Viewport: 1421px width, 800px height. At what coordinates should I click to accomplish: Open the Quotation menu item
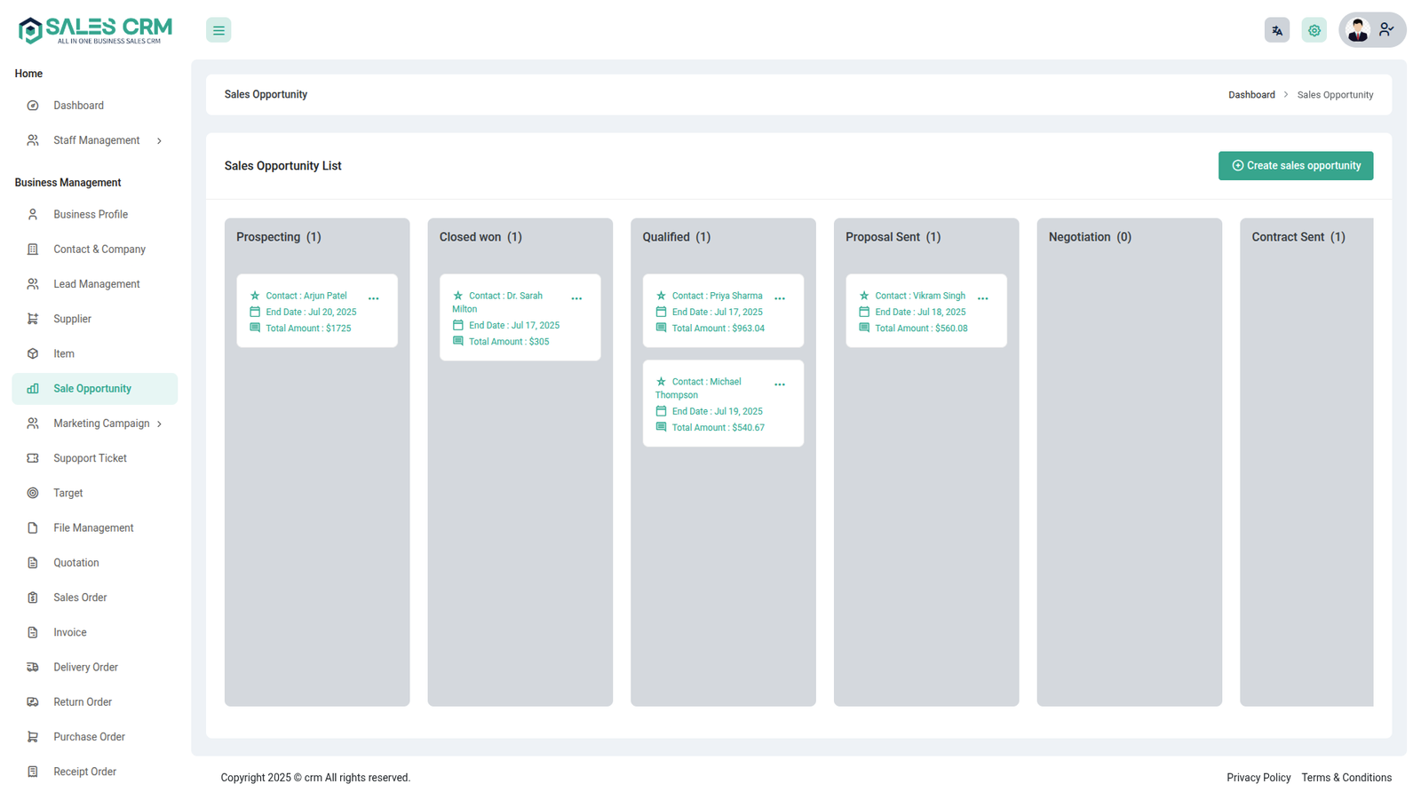tap(75, 563)
